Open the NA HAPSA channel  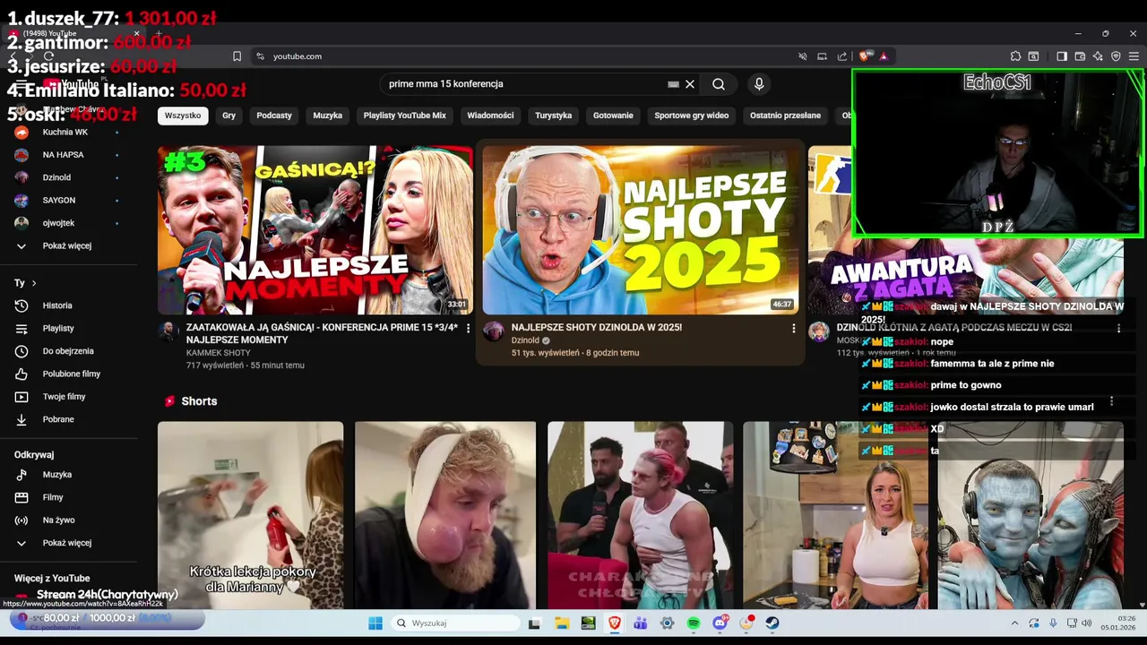click(64, 155)
